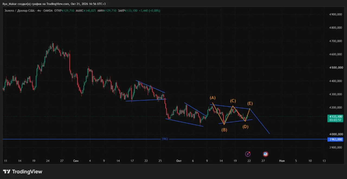Click the 4600,000 price axis label
This screenshot has width=347, height=179.
(x=336, y=54)
